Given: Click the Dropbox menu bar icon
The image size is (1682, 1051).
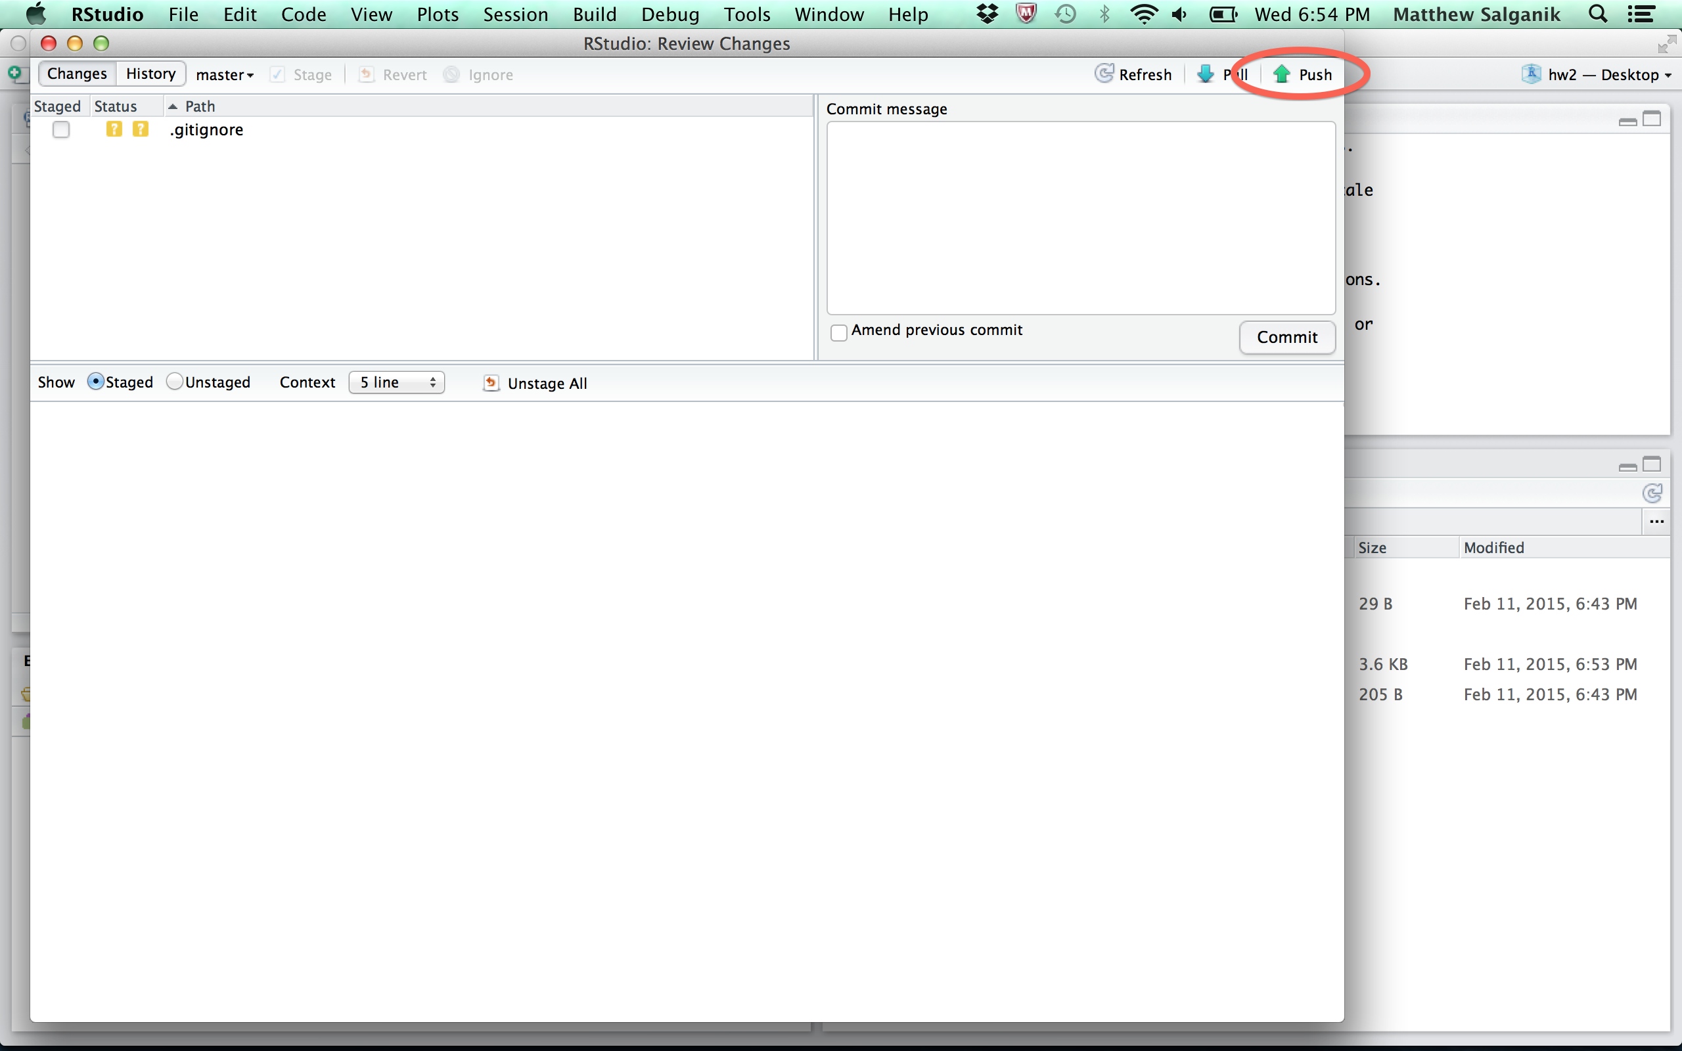Looking at the screenshot, I should coord(987,14).
